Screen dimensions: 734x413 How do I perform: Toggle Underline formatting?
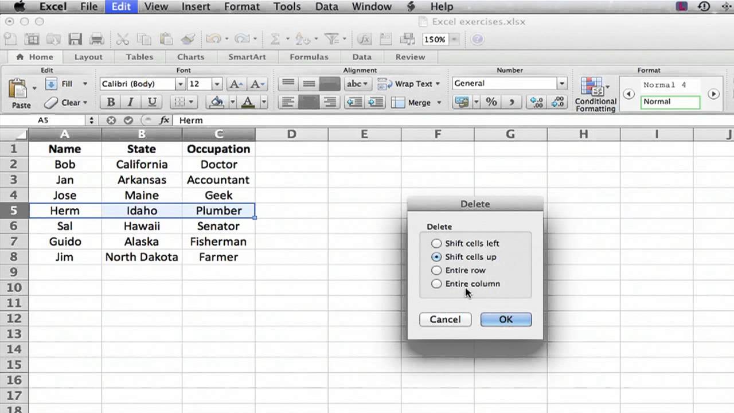(x=152, y=102)
